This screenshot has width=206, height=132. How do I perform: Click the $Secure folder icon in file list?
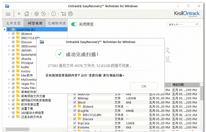79,119
